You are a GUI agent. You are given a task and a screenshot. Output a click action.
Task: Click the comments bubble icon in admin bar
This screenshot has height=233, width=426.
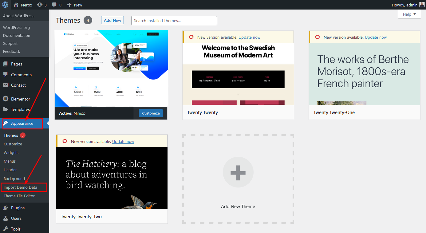pos(54,5)
